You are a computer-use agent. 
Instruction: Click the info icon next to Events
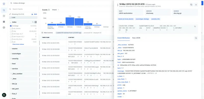[x=49, y=10]
